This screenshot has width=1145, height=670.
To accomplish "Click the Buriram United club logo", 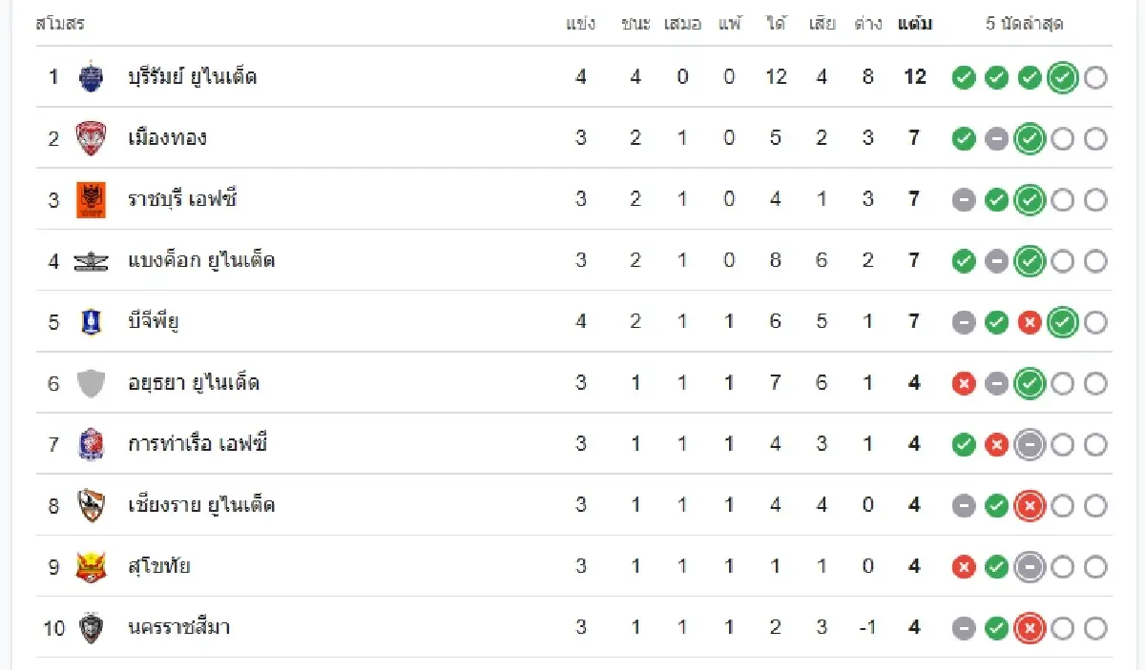I will tap(91, 77).
